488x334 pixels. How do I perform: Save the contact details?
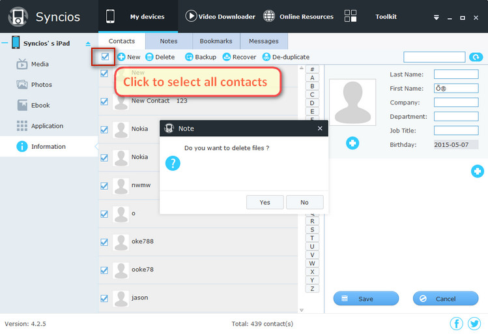tap(366, 299)
